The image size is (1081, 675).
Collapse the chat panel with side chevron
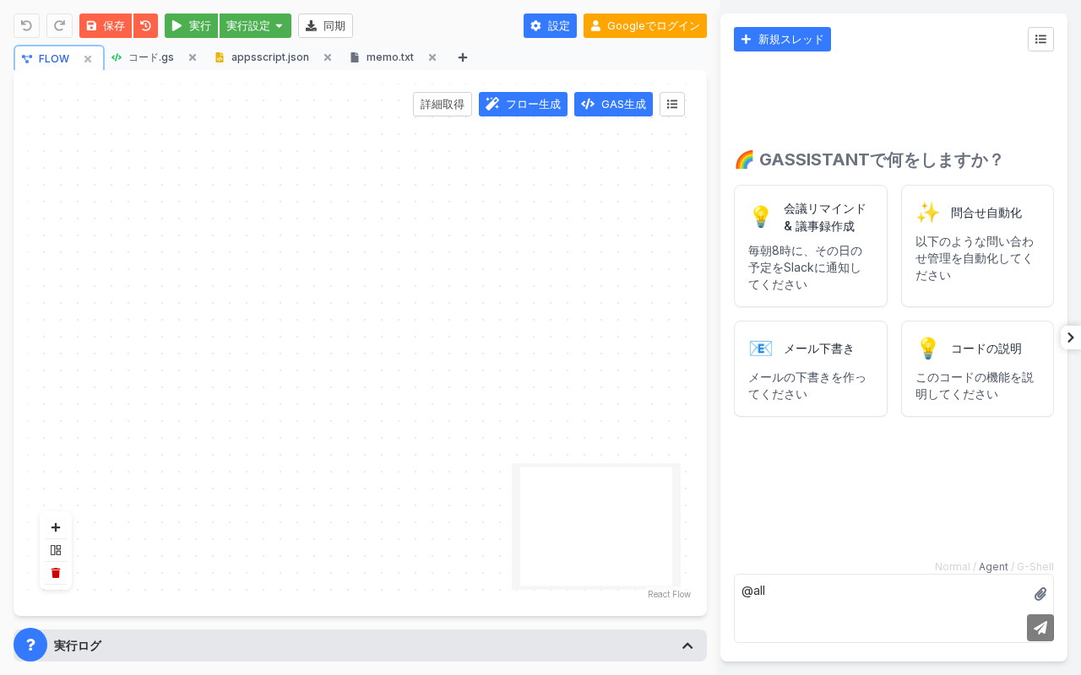coord(1071,337)
